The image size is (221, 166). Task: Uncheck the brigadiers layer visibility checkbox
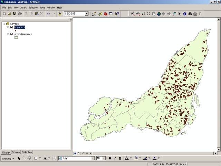pyautogui.click(x=11, y=27)
